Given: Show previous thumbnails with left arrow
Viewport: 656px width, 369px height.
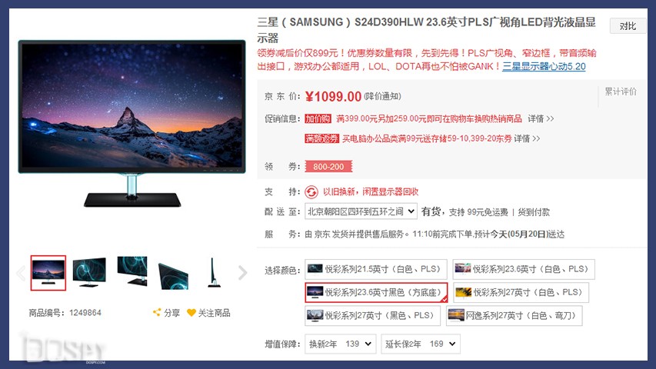Looking at the screenshot, I should 21,273.
